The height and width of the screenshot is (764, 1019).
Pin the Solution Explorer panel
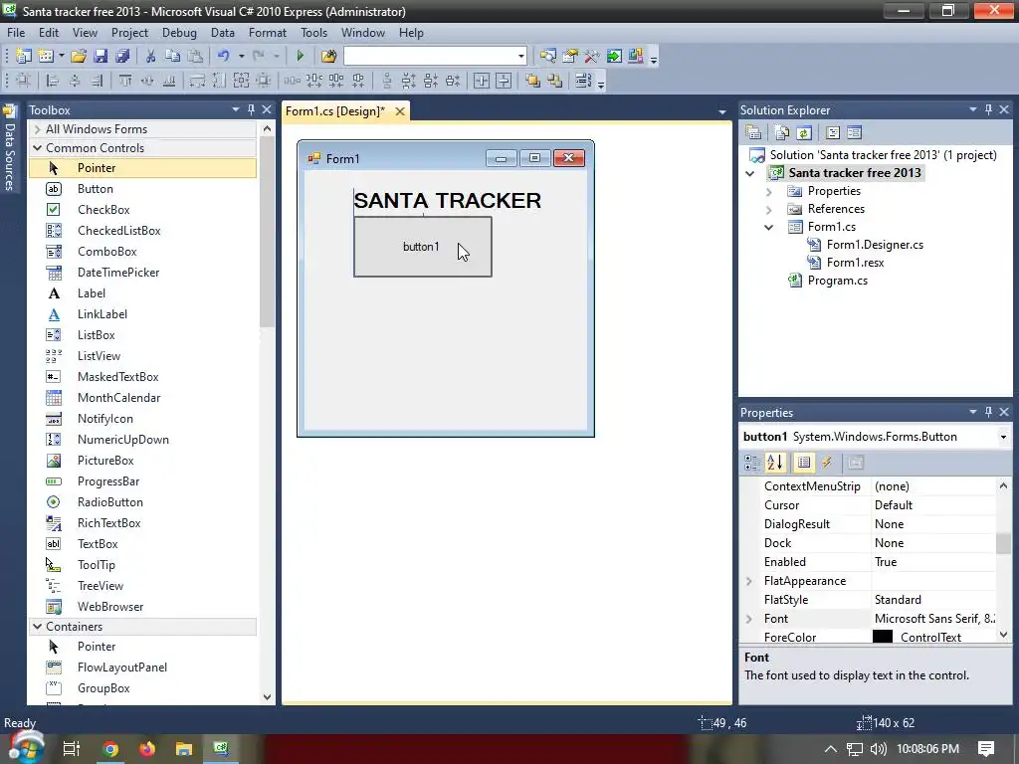(x=988, y=109)
